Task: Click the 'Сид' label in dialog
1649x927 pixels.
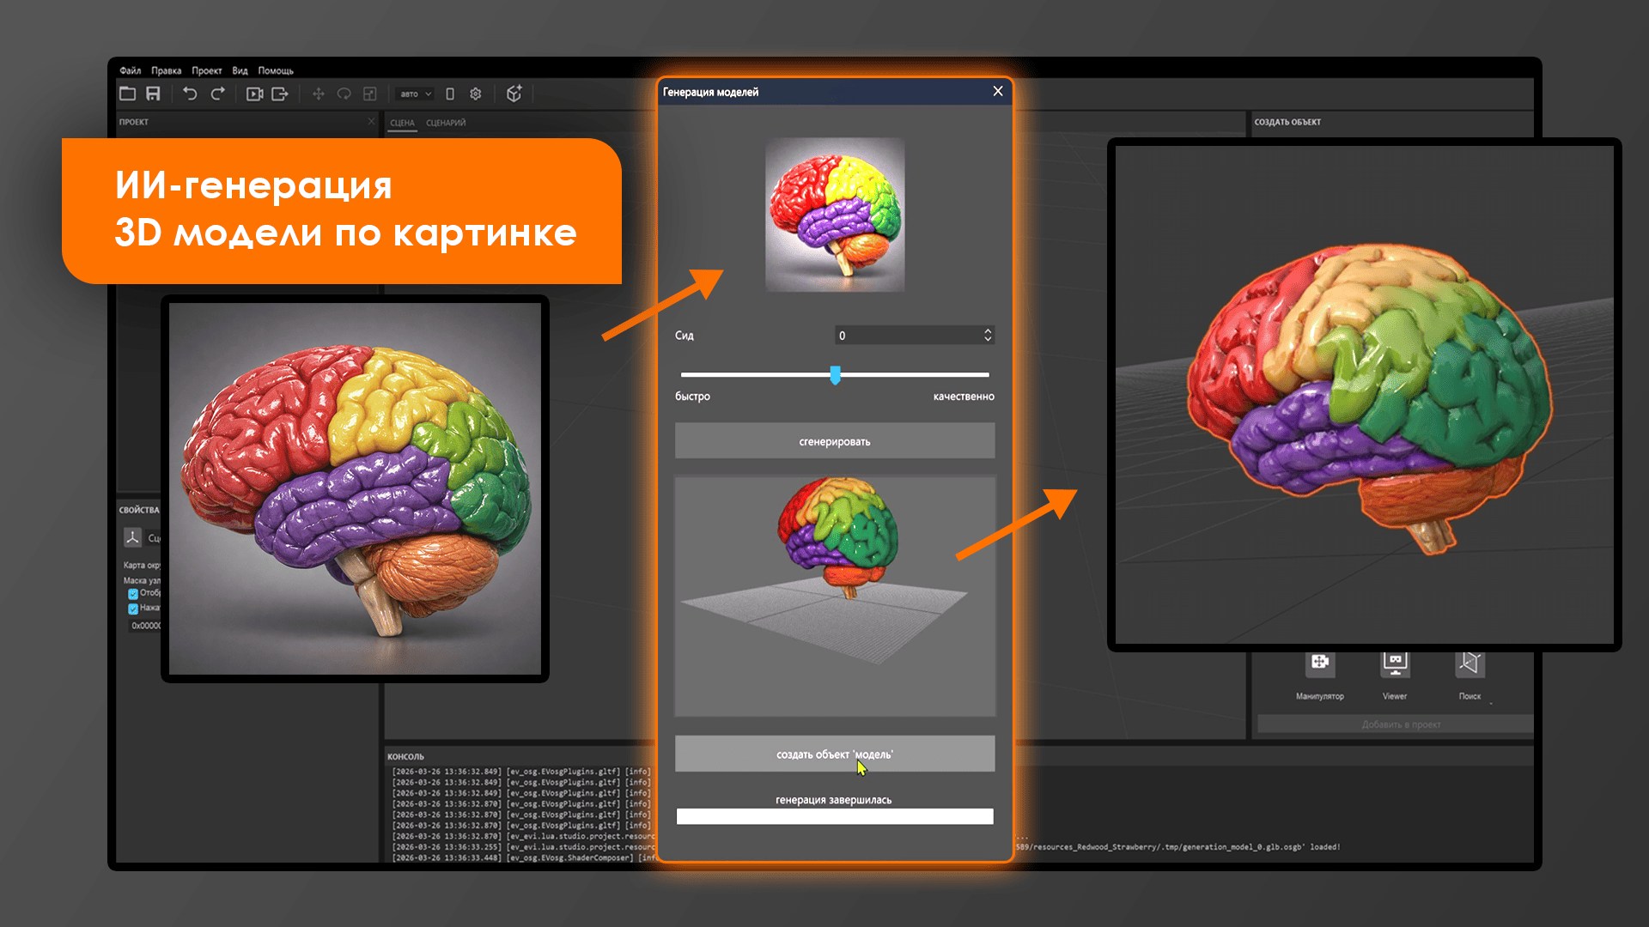Action: click(x=684, y=336)
